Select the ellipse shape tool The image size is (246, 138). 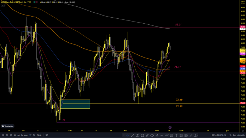pos(152,135)
